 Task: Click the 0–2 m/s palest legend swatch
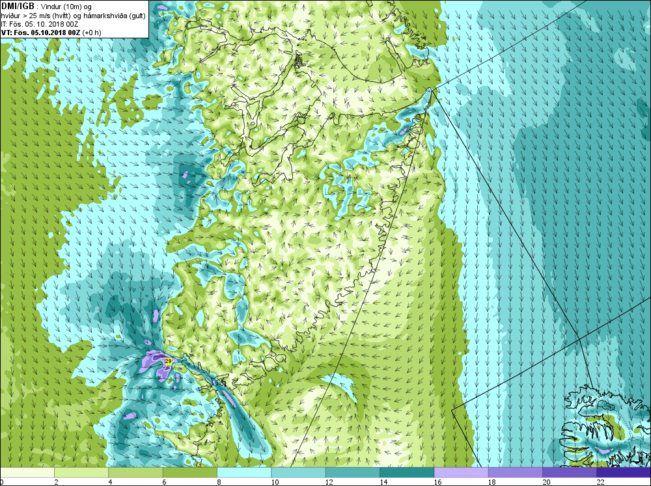point(27,472)
